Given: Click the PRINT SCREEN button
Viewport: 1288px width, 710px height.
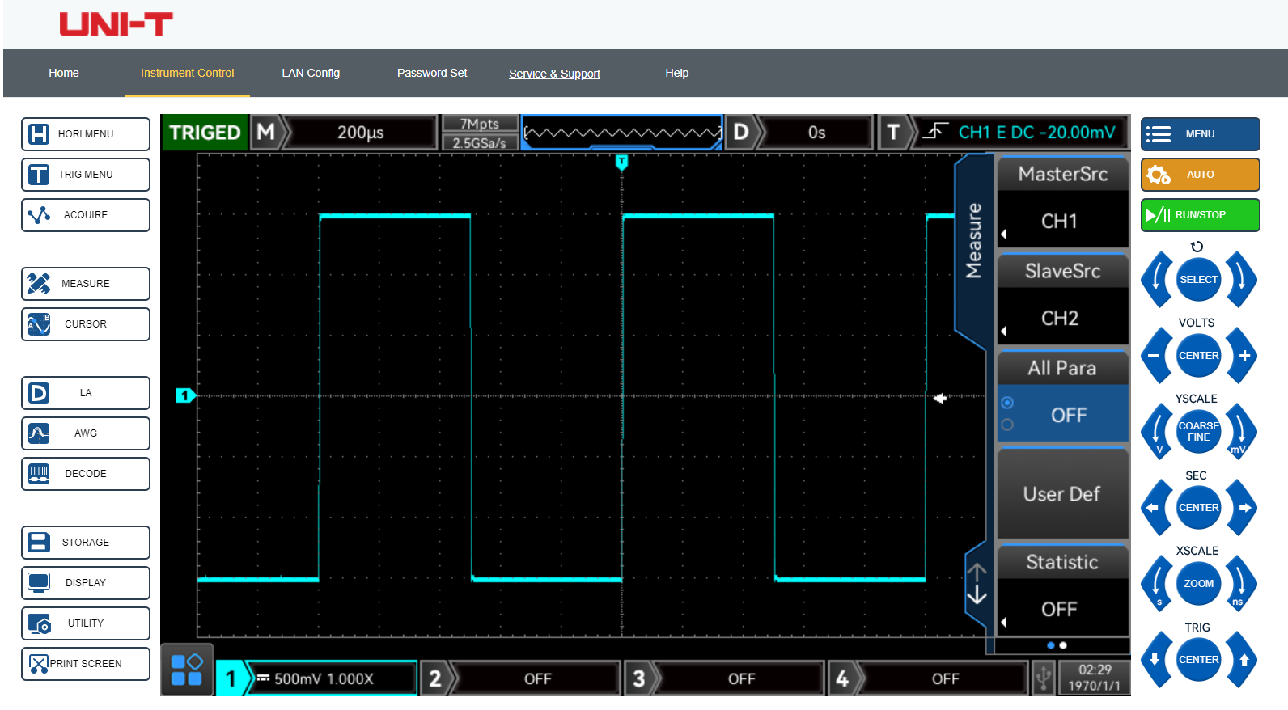Looking at the screenshot, I should coord(86,664).
